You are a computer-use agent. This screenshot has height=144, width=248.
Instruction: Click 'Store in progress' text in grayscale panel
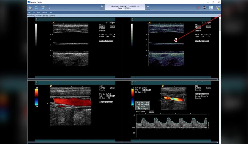point(106,41)
